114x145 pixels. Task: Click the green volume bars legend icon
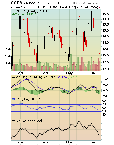[13, 14]
